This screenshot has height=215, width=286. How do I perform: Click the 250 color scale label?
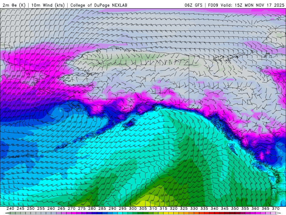click(x=31, y=209)
